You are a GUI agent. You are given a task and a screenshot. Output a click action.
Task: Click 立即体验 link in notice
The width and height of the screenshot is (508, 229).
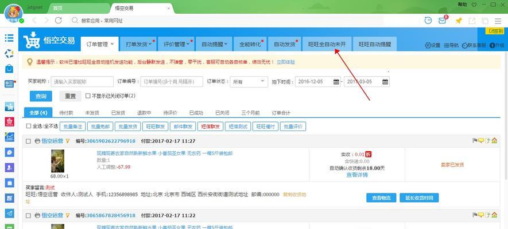pyautogui.click(x=285, y=62)
